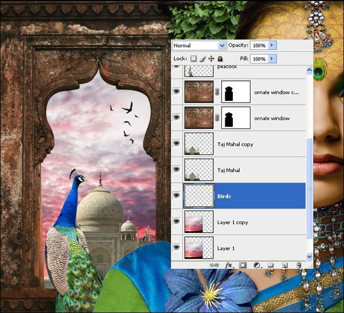Create a new layer group
The image size is (344, 313).
click(x=270, y=265)
